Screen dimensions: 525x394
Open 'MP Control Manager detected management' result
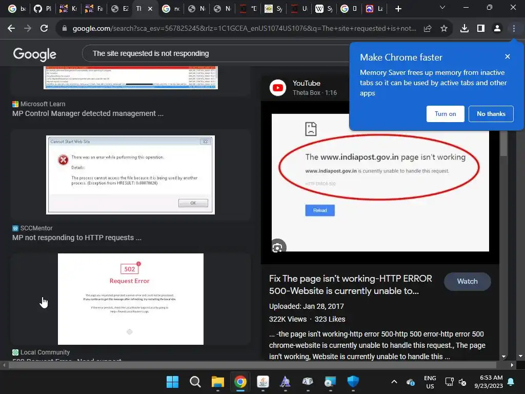88,113
